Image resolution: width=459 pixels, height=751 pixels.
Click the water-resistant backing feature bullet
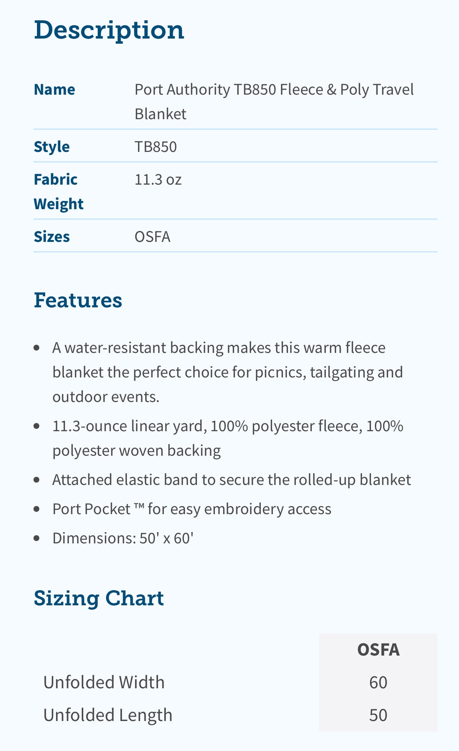[x=228, y=372]
